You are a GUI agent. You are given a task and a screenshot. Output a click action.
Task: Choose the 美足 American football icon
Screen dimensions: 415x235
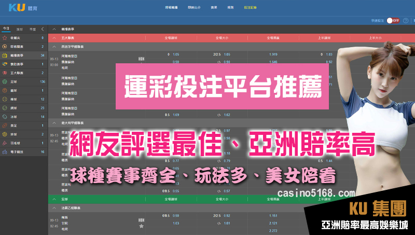pyautogui.click(x=5, y=126)
